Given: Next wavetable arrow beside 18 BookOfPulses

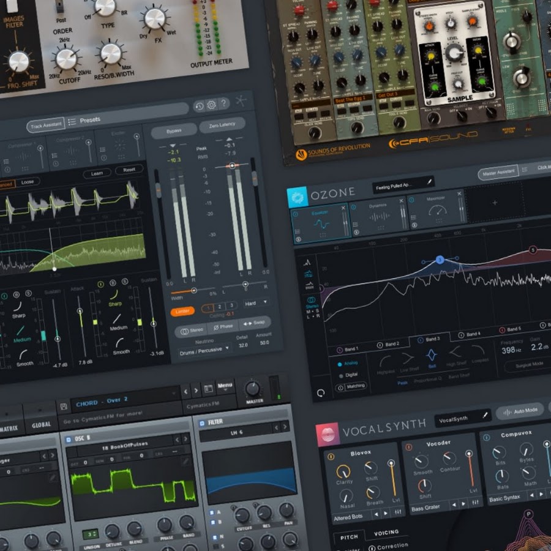Looking at the screenshot, I should coord(185,439).
